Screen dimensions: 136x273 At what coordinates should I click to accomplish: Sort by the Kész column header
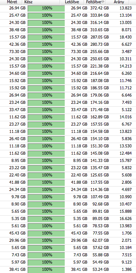41,2
